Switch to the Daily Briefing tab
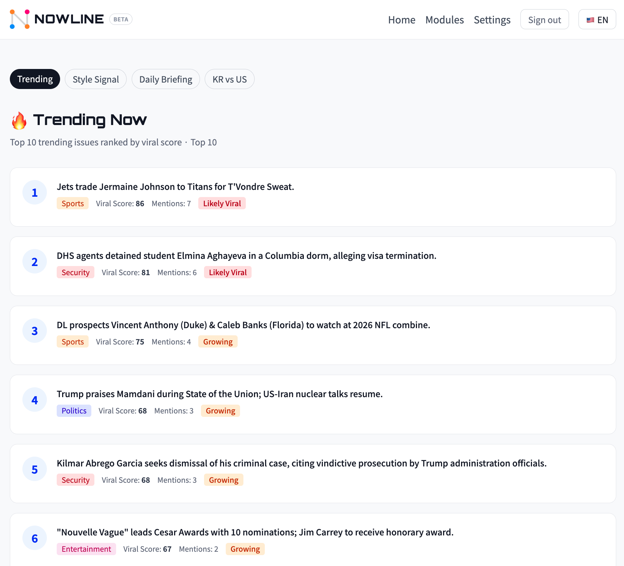This screenshot has height=566, width=624. pyautogui.click(x=165, y=79)
